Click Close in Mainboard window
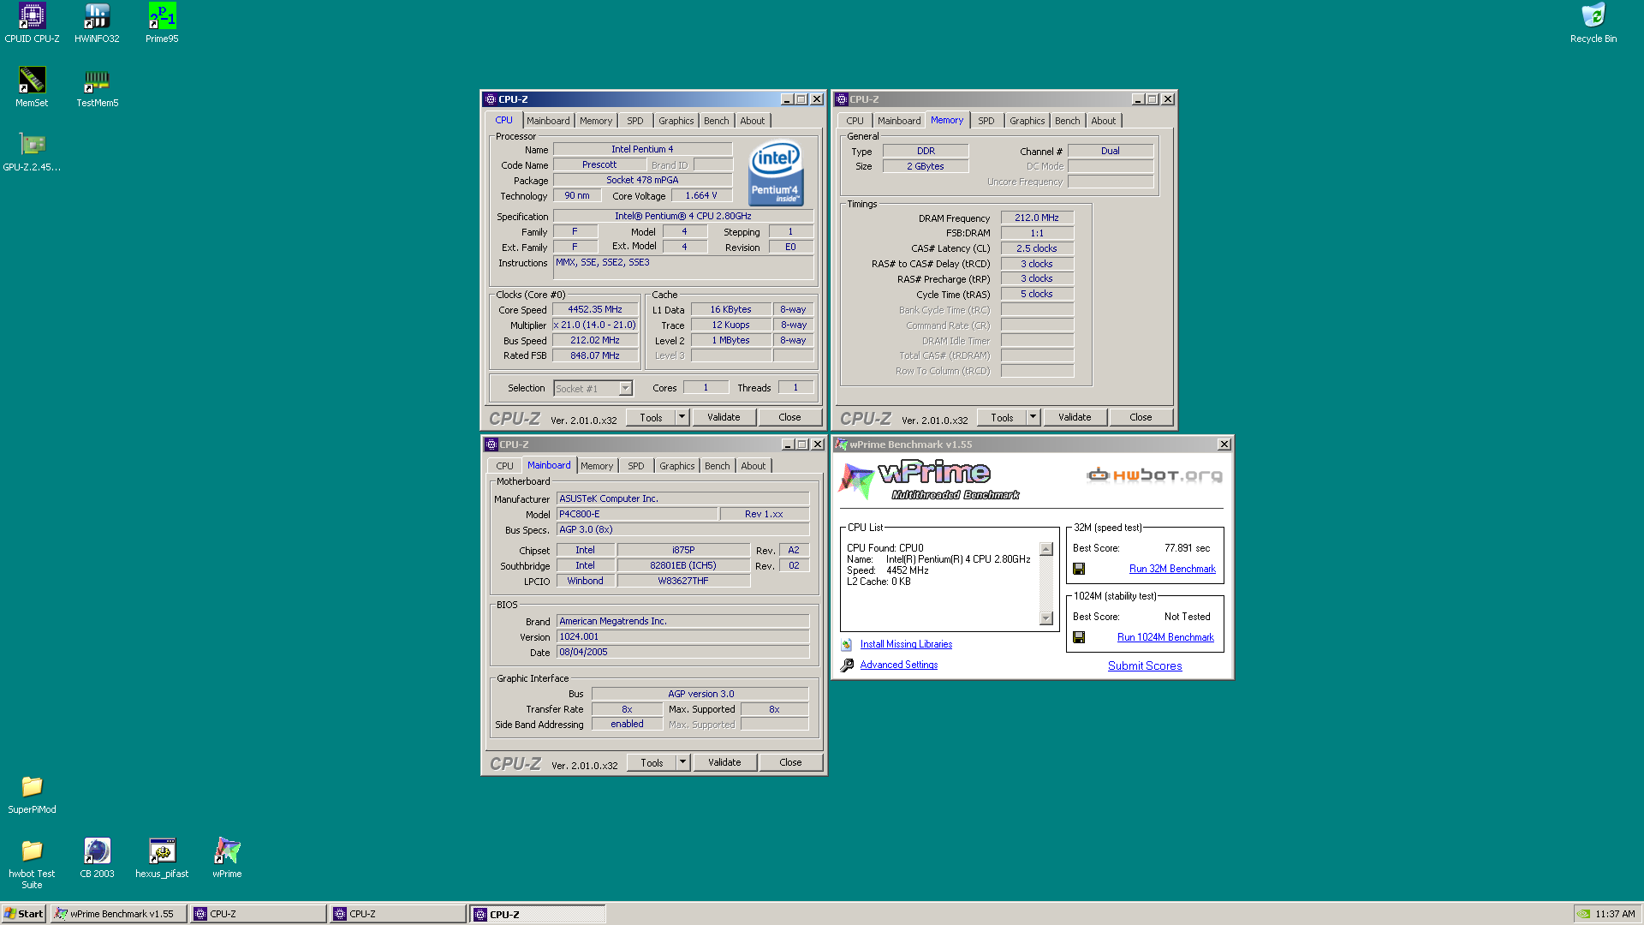The height and width of the screenshot is (925, 1644). [x=790, y=762]
